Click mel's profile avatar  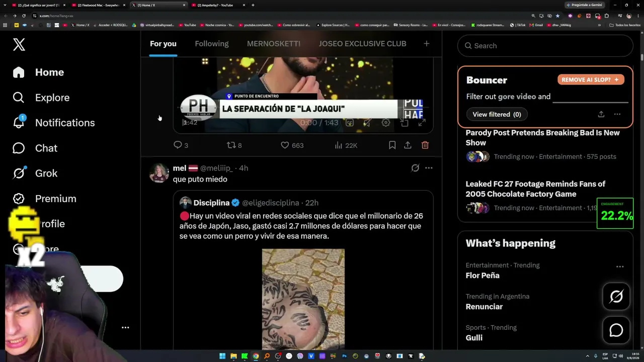(159, 173)
